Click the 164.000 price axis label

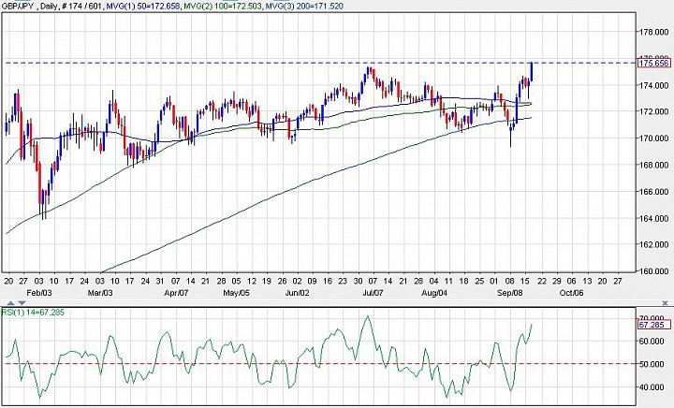(x=653, y=218)
